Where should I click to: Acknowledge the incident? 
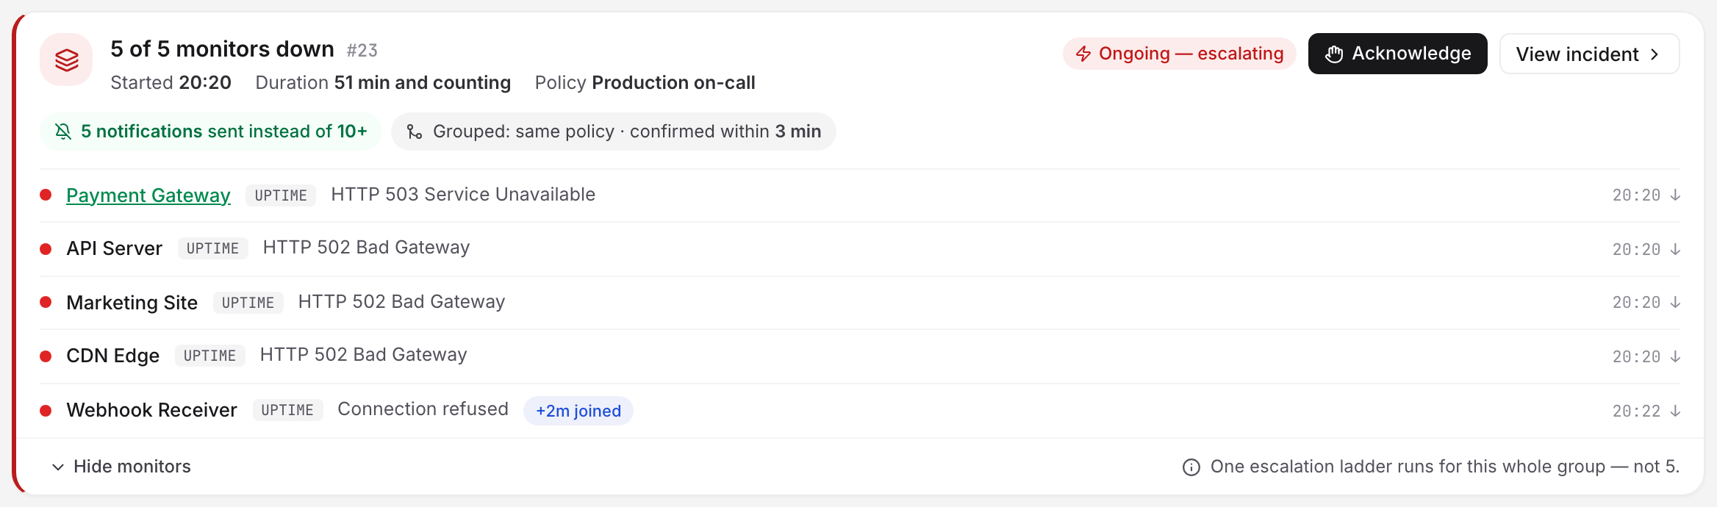point(1397,54)
